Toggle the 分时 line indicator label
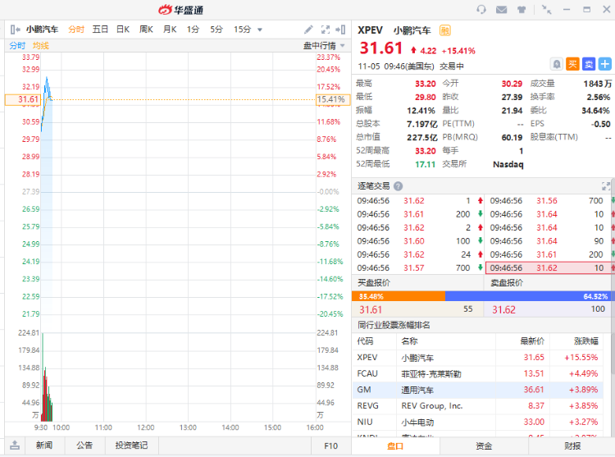 [17, 45]
